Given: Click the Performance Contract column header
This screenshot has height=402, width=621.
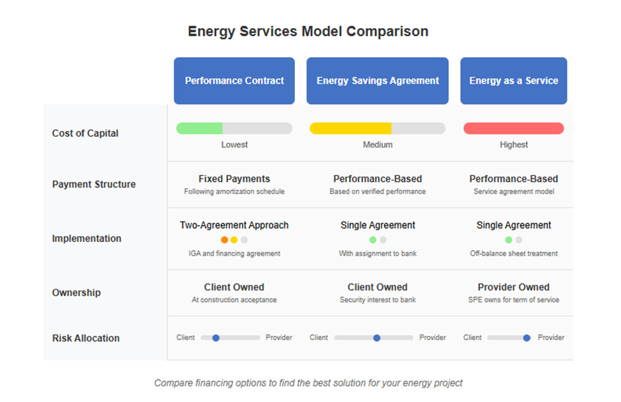Looking at the screenshot, I should (234, 81).
